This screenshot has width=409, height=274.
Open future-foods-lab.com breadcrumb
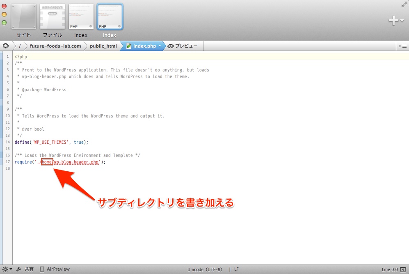click(55, 46)
